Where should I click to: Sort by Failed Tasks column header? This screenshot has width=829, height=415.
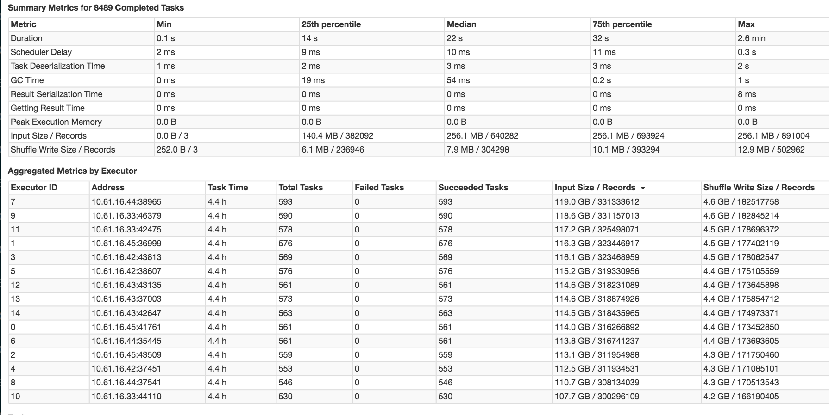coord(379,188)
